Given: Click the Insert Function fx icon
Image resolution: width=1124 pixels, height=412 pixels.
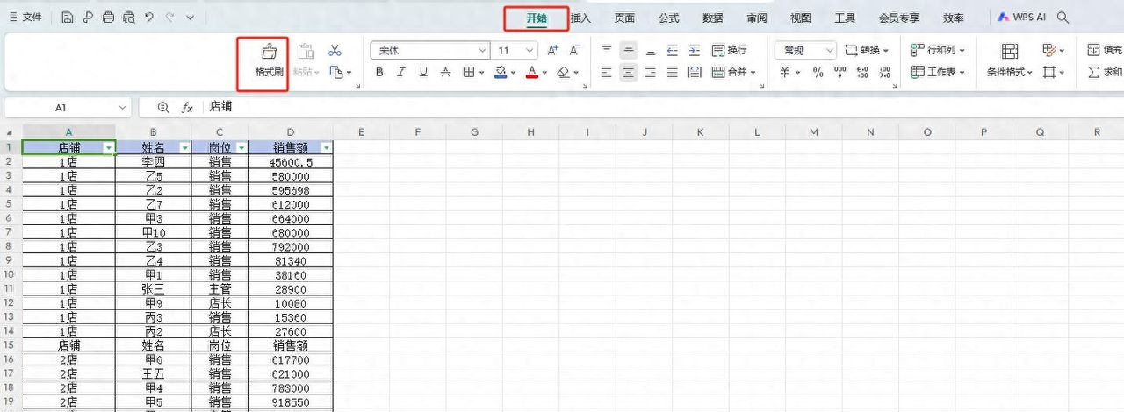Looking at the screenshot, I should pos(187,107).
